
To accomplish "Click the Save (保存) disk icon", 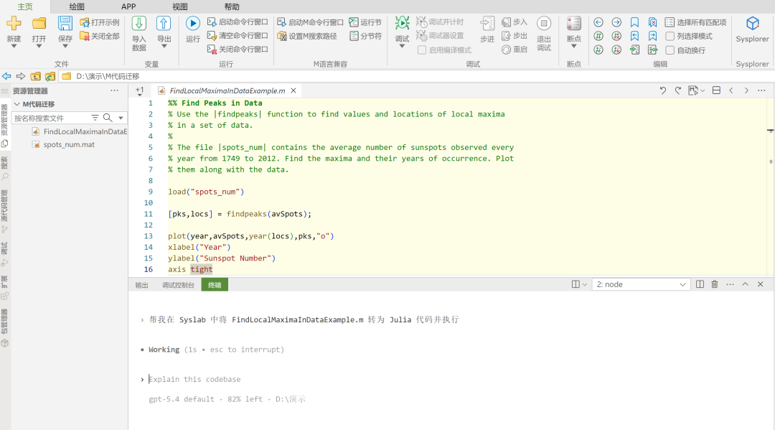I will pos(65,23).
